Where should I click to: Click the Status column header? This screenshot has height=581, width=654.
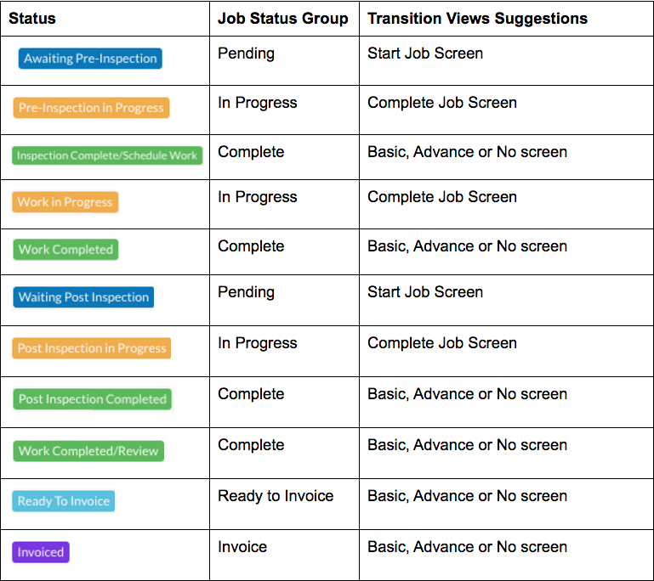[x=32, y=19]
